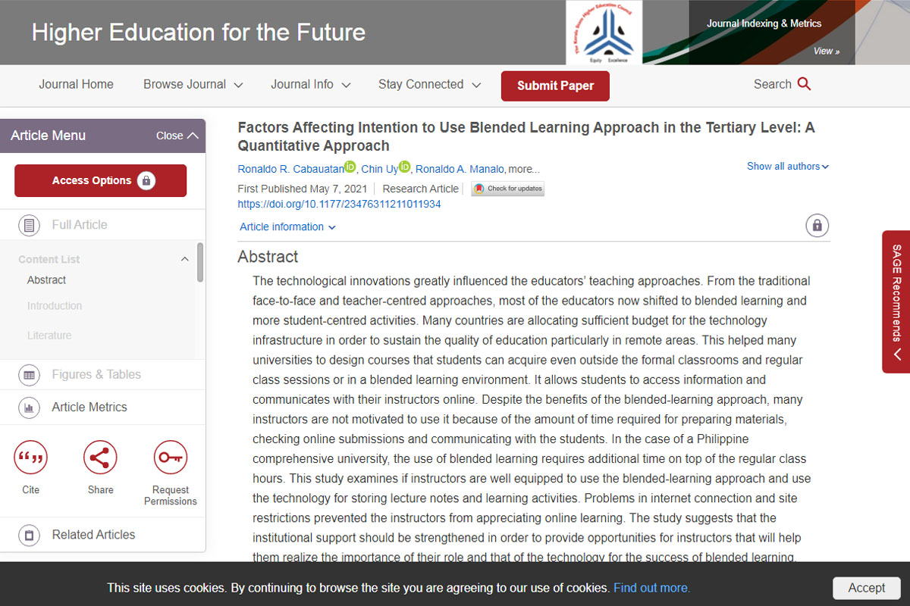Viewport: 910px width, 606px height.
Task: Click the Article Metrics chart icon
Action: pyautogui.click(x=30, y=408)
